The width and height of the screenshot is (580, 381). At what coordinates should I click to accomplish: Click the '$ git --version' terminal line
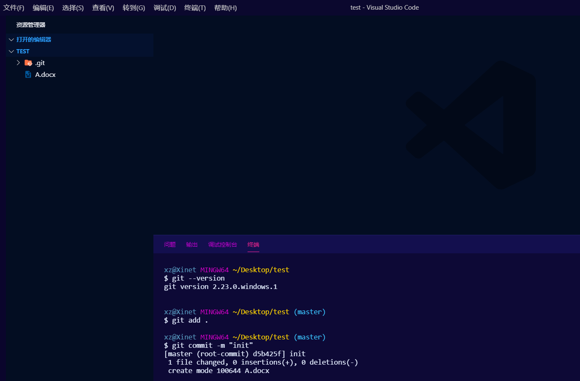194,278
